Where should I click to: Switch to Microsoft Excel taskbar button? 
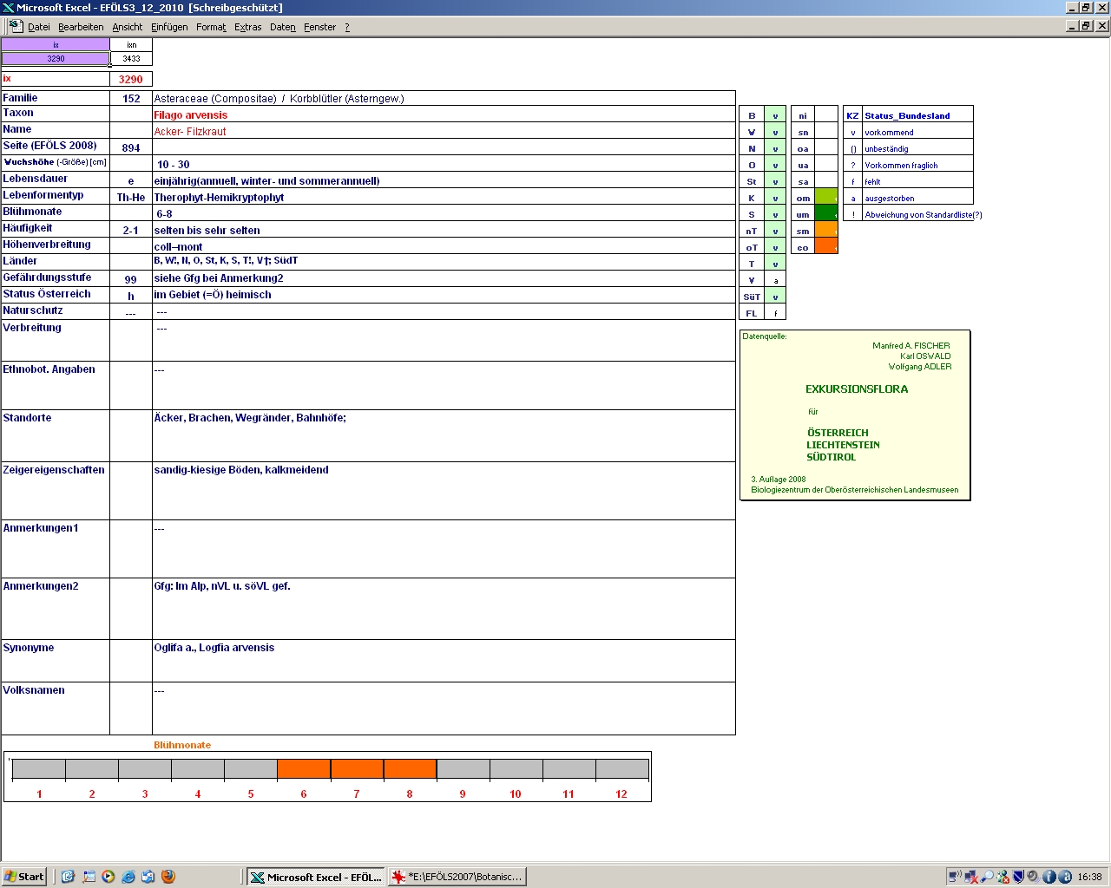(316, 877)
